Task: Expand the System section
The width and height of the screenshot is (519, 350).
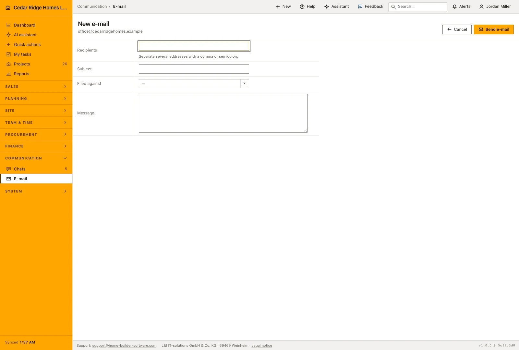Action: pyautogui.click(x=36, y=191)
